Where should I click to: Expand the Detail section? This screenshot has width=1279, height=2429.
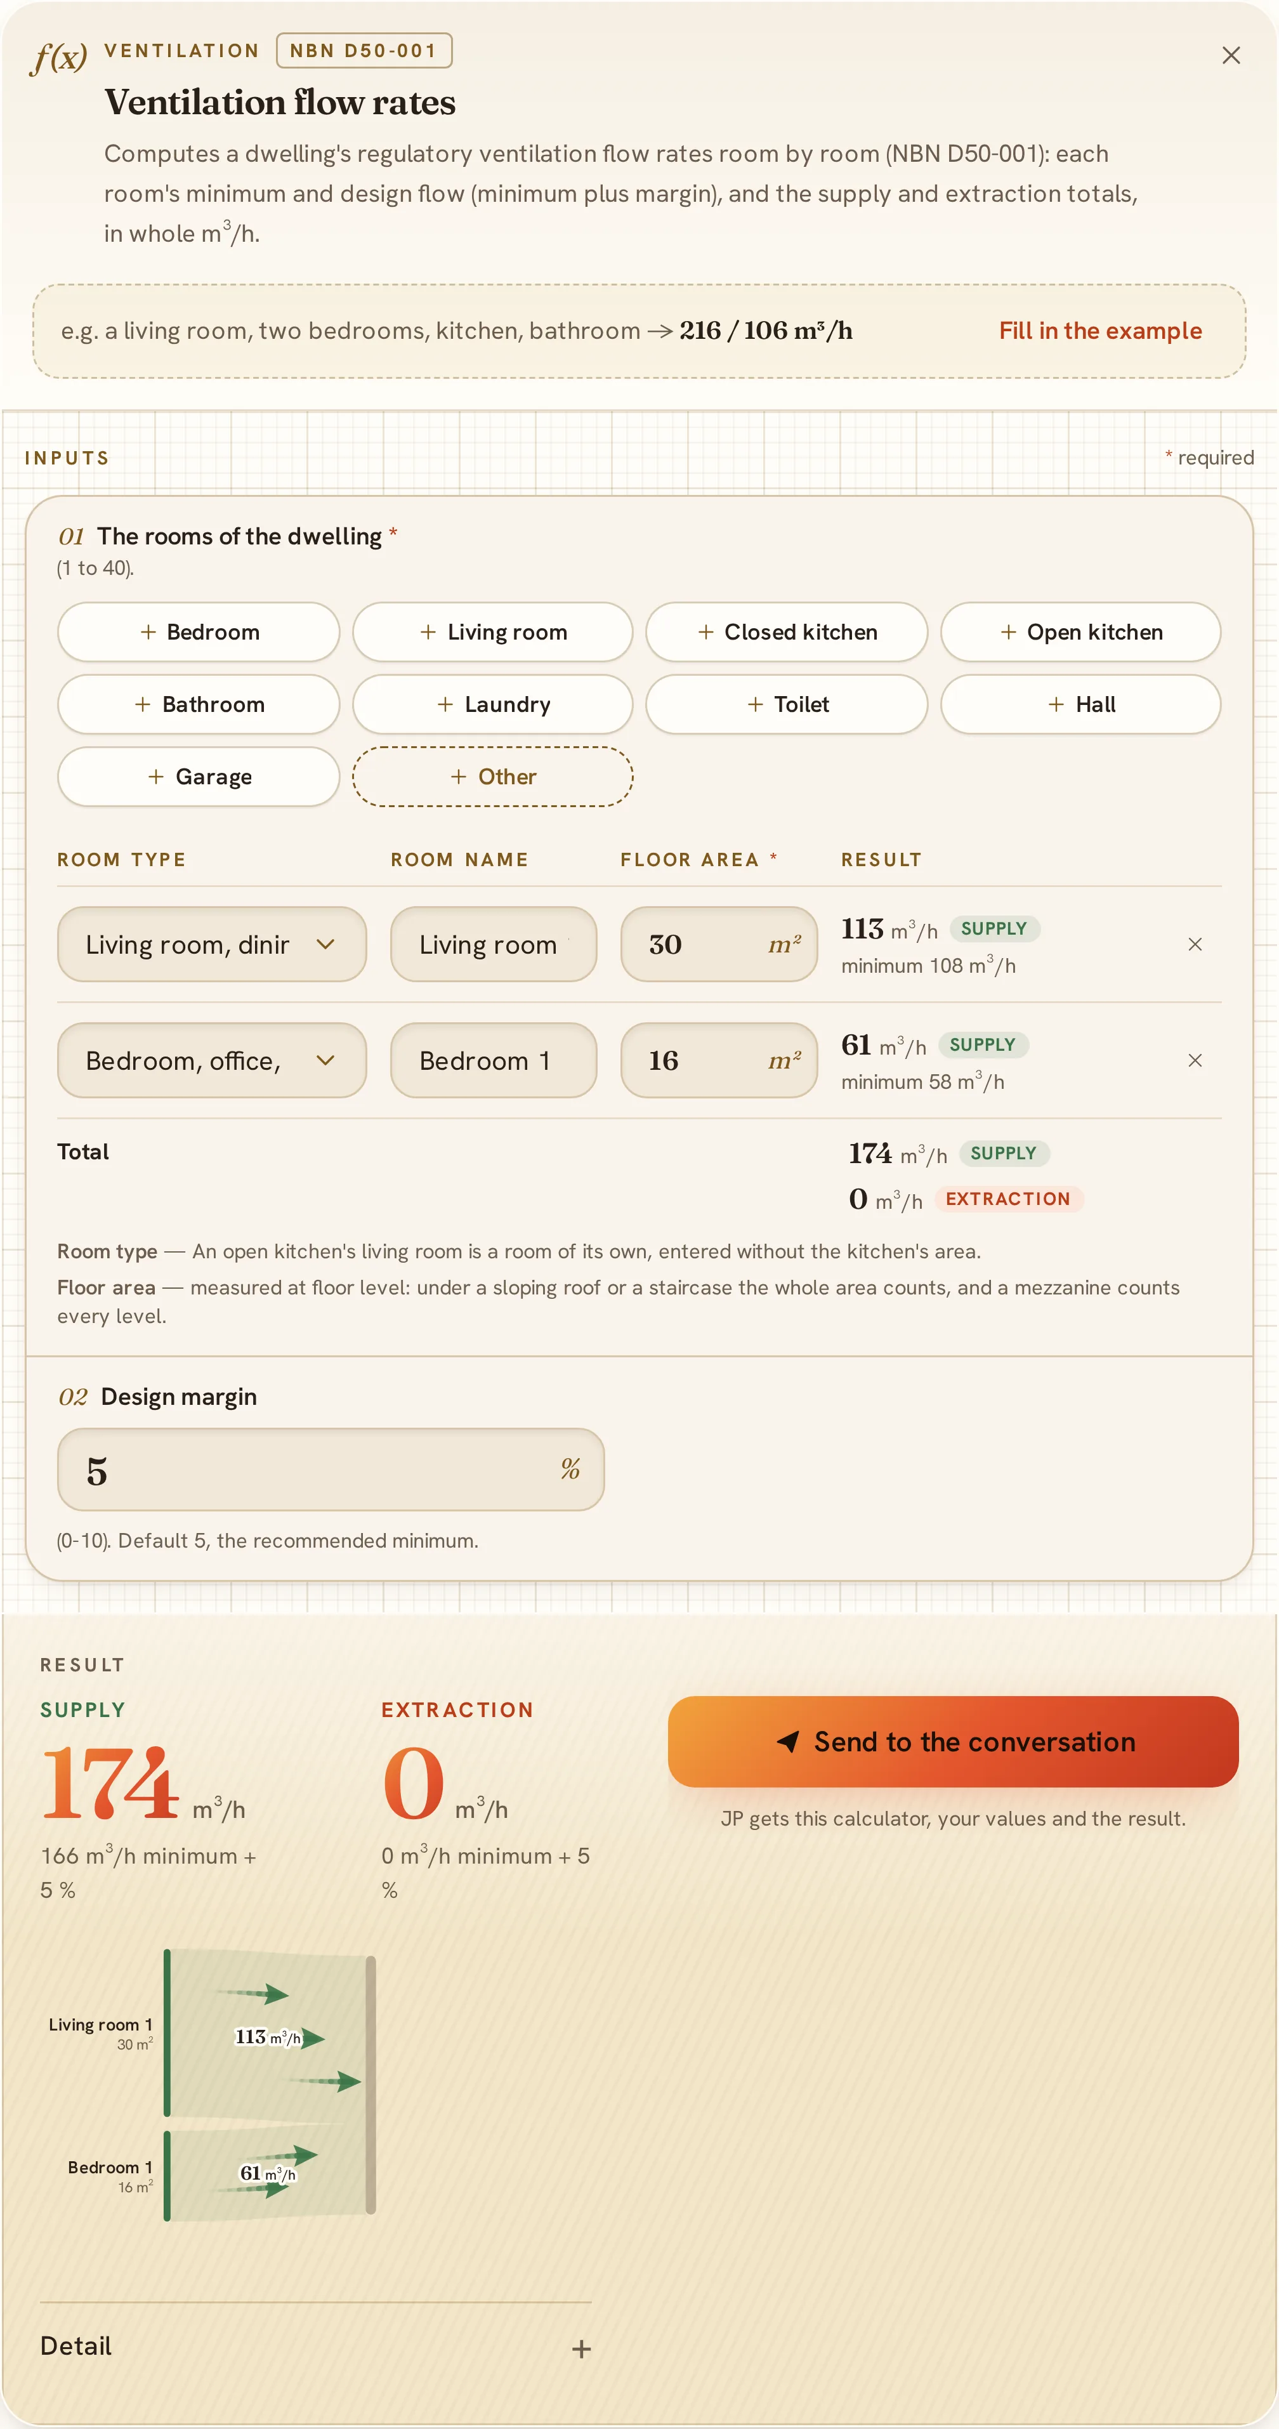click(316, 2347)
